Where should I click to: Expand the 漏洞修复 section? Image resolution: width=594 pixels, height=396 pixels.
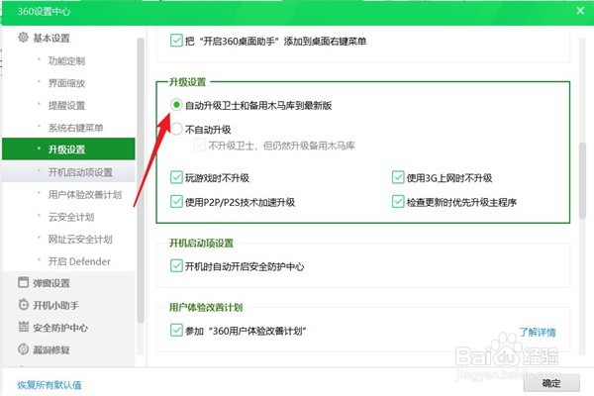tap(51, 349)
